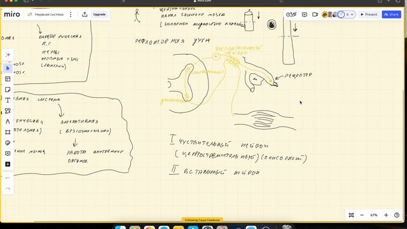407x229 pixels.
Task: Zoom out with minus button
Action: pos(362,215)
